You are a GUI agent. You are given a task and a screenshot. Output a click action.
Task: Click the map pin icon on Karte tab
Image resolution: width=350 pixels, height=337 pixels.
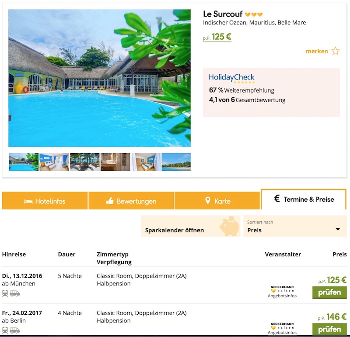coord(208,201)
